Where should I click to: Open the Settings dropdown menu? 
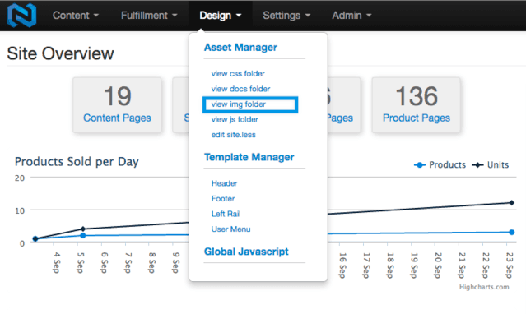coord(286,16)
